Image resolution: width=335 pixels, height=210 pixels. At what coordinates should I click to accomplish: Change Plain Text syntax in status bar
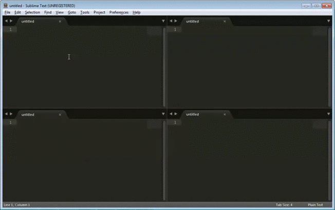[315, 205]
